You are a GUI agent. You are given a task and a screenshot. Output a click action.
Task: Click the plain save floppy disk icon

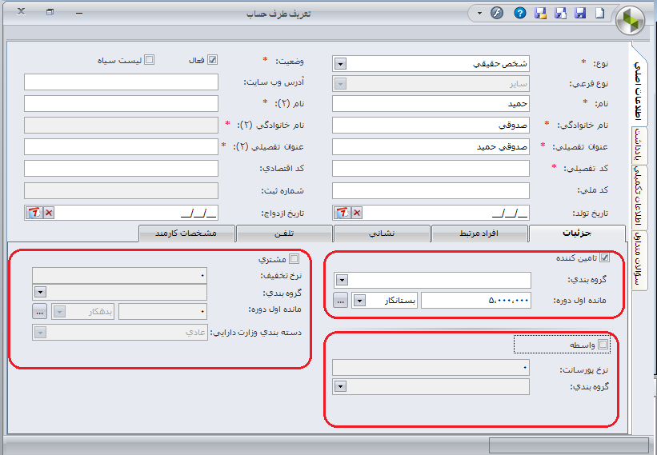pos(580,13)
